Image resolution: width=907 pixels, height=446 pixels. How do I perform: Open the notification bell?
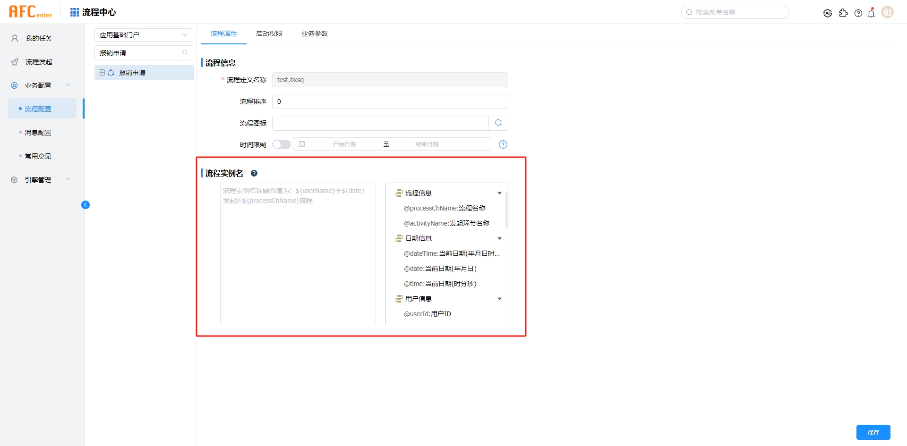872,13
